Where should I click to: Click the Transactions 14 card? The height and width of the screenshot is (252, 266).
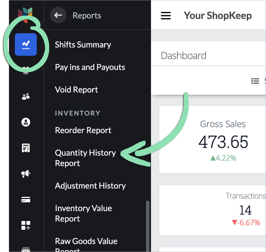pyautogui.click(x=212, y=210)
